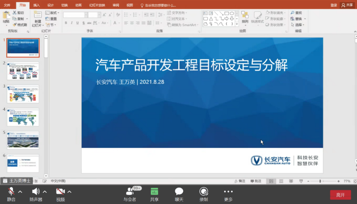Select slide 3 thumbnail in the slide panel

coord(23,94)
